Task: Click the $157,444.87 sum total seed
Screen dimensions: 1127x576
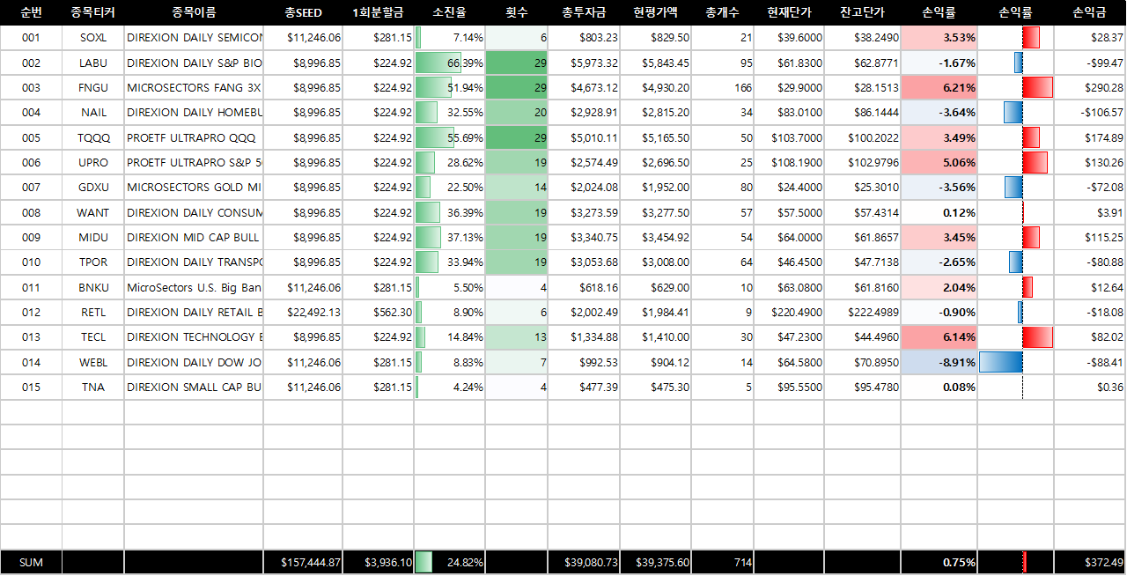Action: [303, 563]
